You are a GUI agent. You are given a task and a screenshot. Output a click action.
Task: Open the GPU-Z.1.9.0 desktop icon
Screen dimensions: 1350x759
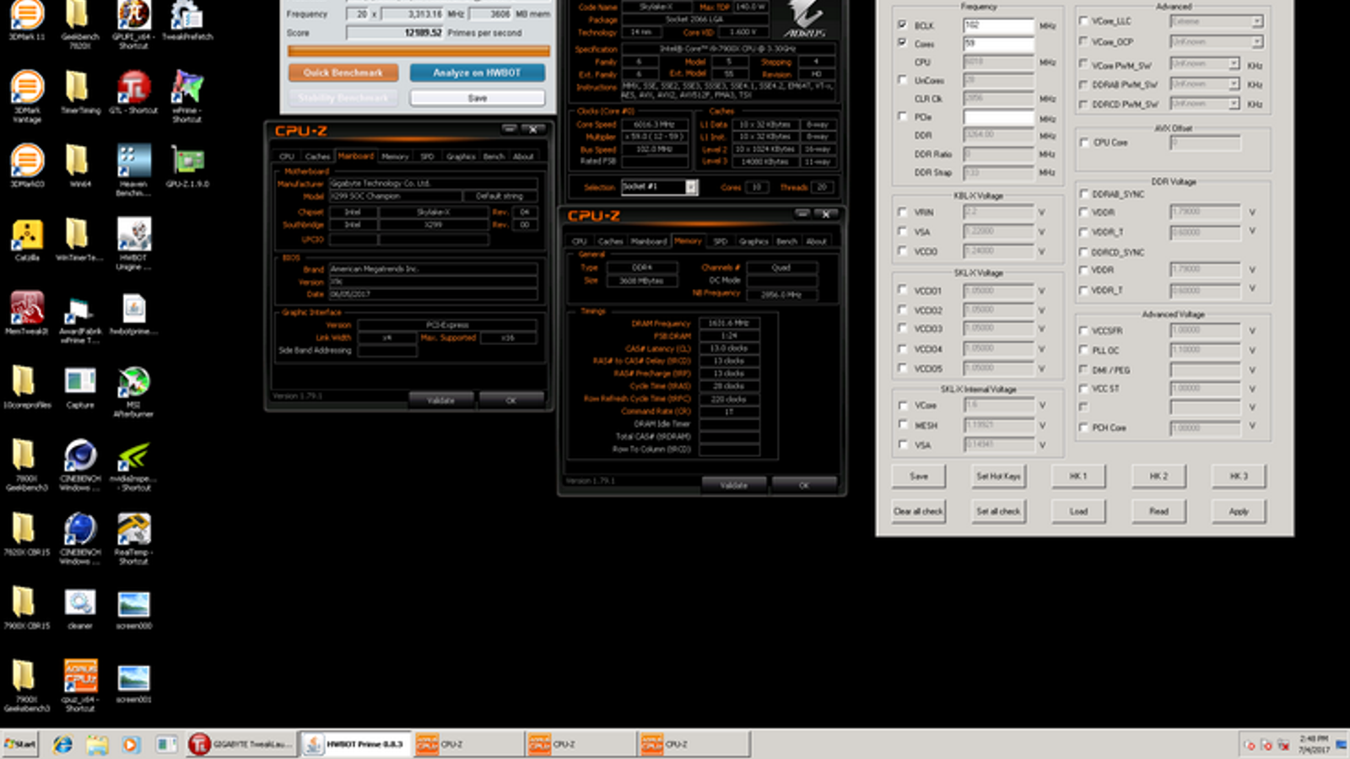click(186, 166)
